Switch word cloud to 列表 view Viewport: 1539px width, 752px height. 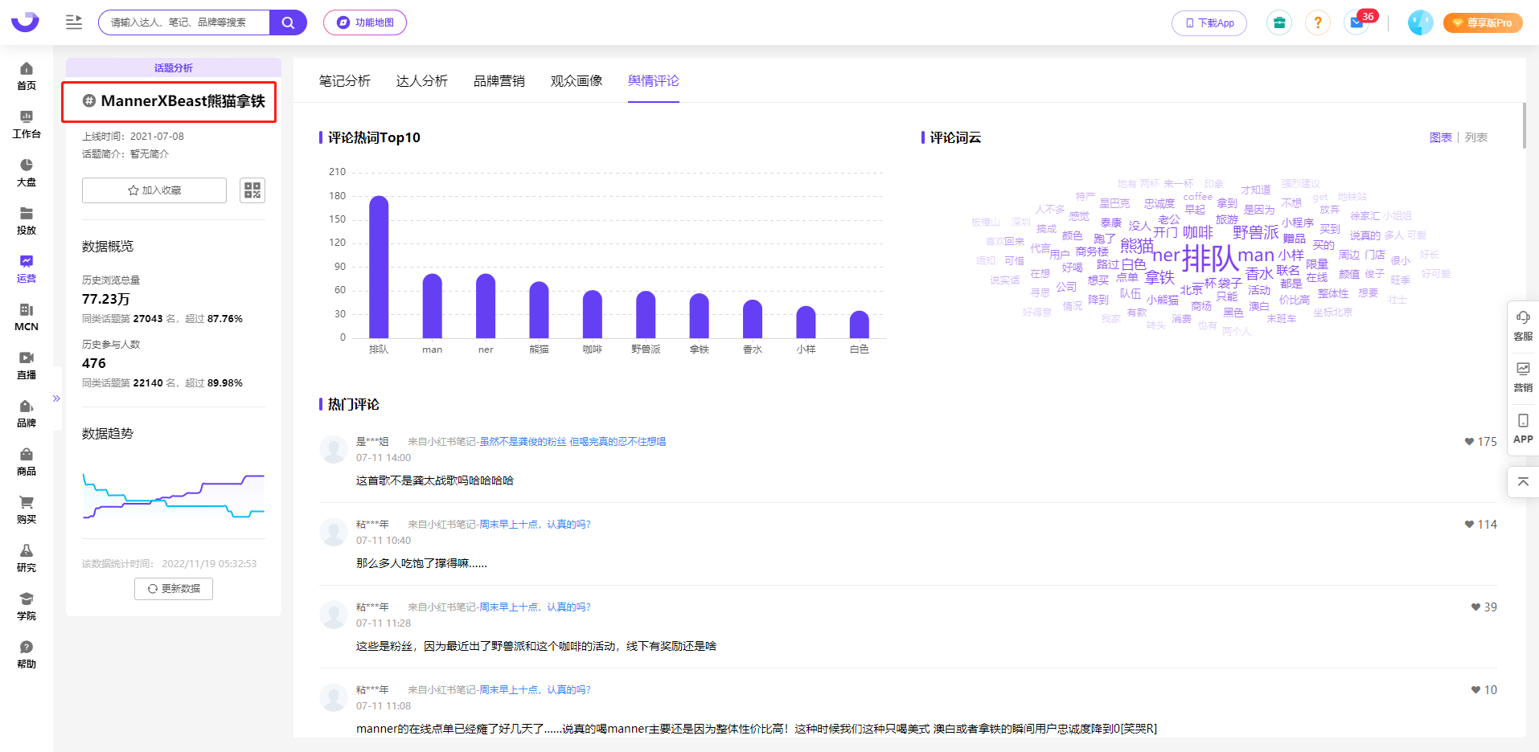[x=1476, y=137]
